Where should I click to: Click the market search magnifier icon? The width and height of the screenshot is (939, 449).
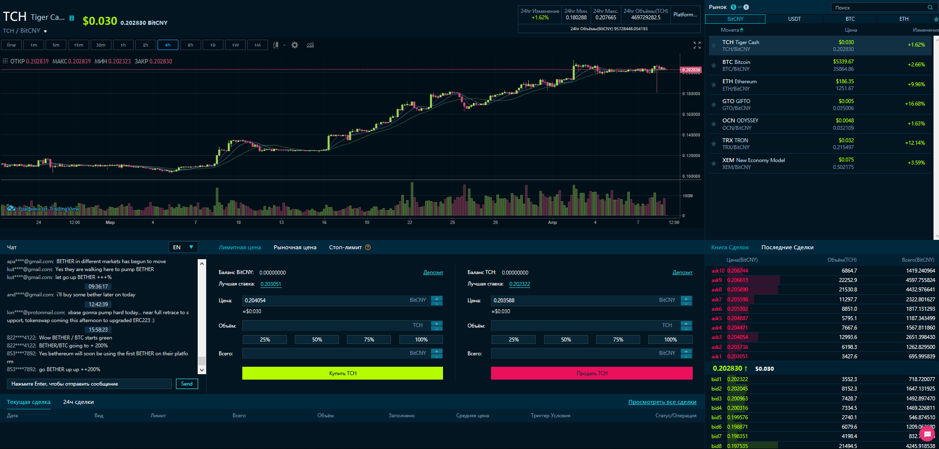tap(930, 7)
